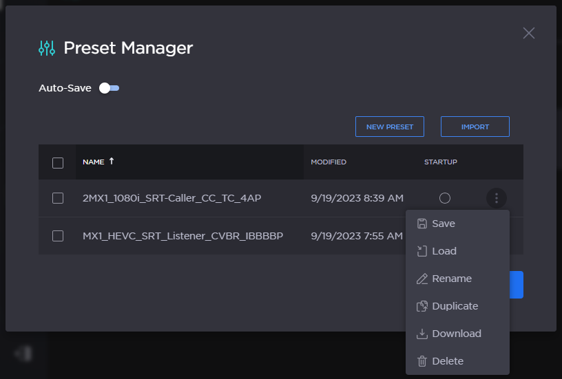562x379 pixels.
Task: Choose Duplicate from the context menu
Action: (455, 306)
